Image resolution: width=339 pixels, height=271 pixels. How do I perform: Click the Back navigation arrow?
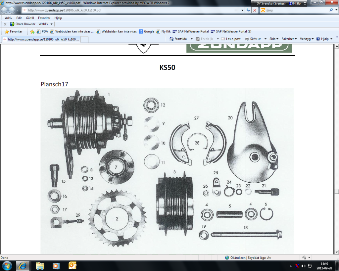click(4, 10)
